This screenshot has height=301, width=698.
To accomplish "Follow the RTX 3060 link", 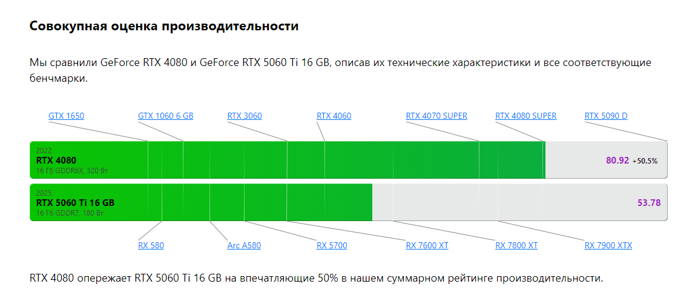I will [x=245, y=116].
